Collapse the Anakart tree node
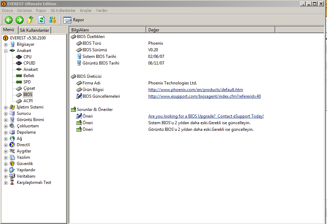The height and width of the screenshot is (224, 327). (x=6, y=51)
